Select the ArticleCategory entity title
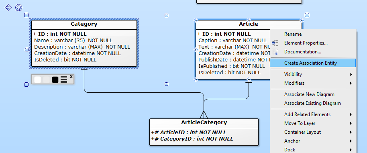Screen dimensions: 367x153 click(x=204, y=122)
